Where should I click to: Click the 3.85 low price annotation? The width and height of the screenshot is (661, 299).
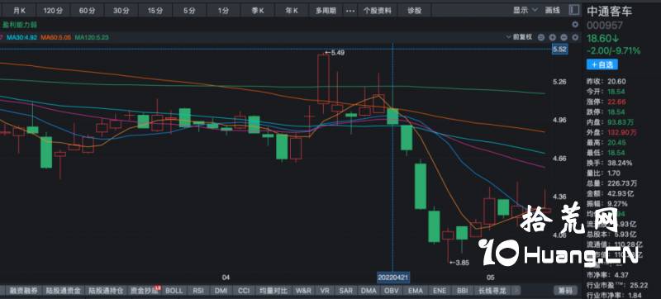click(459, 263)
